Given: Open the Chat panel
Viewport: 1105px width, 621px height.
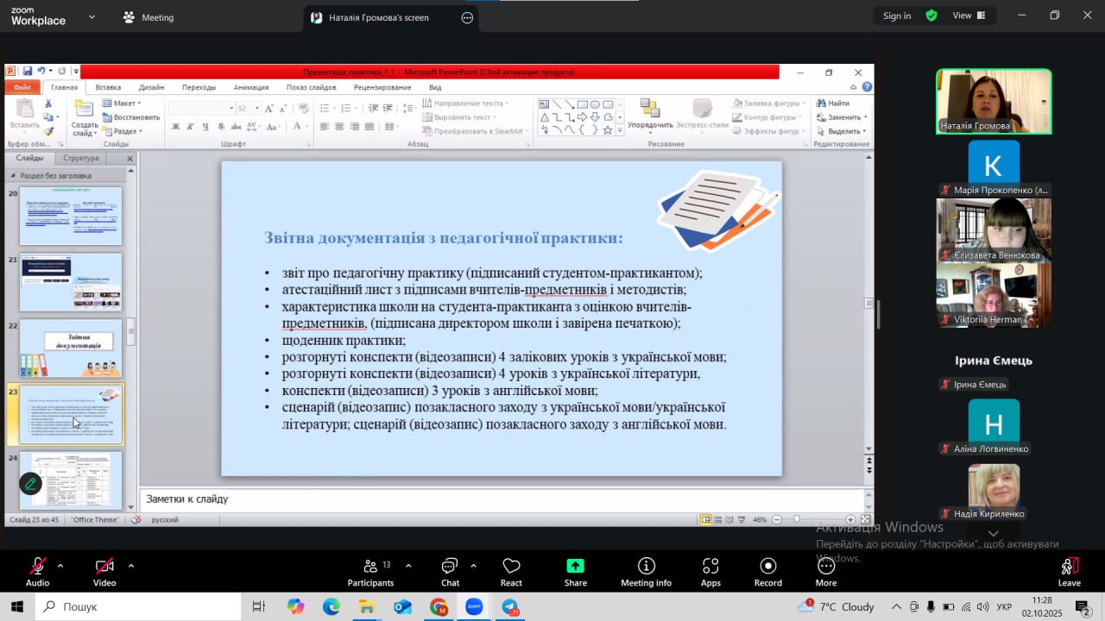Looking at the screenshot, I should [x=450, y=572].
